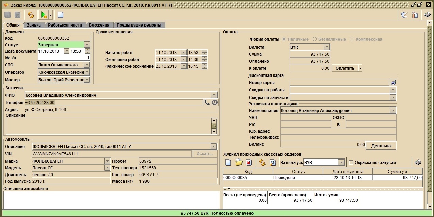Viewport: 434px width, 217px height.
Task: Click the blank new document icon in top toolbar
Action: click(60, 15)
